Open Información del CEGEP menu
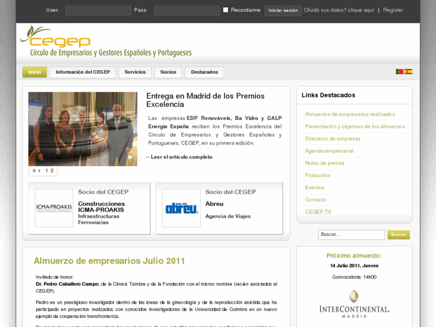 (x=83, y=72)
